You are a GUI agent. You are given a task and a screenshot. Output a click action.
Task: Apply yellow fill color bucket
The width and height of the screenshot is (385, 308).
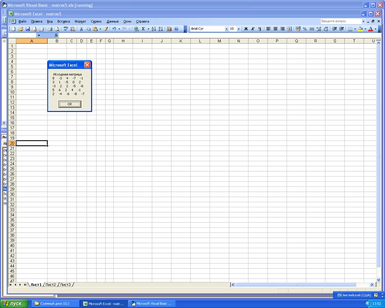click(x=360, y=29)
